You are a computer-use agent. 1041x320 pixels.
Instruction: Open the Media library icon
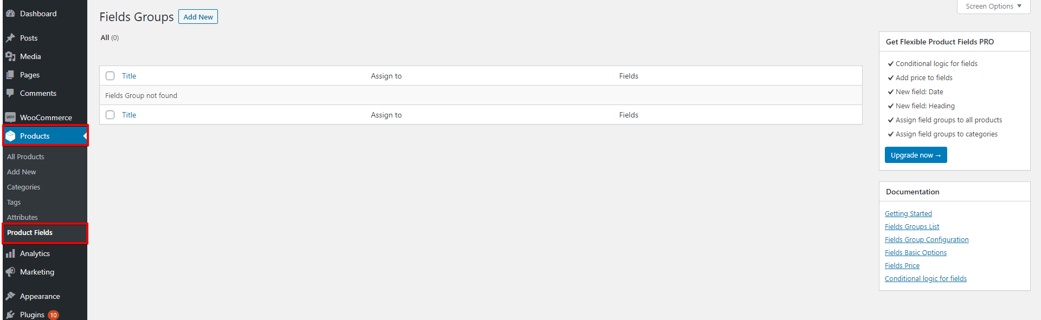10,56
